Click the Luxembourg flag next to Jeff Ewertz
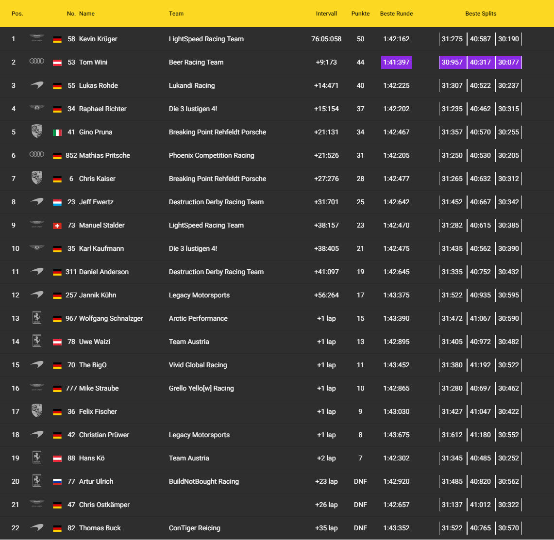The image size is (554, 540). 57,202
